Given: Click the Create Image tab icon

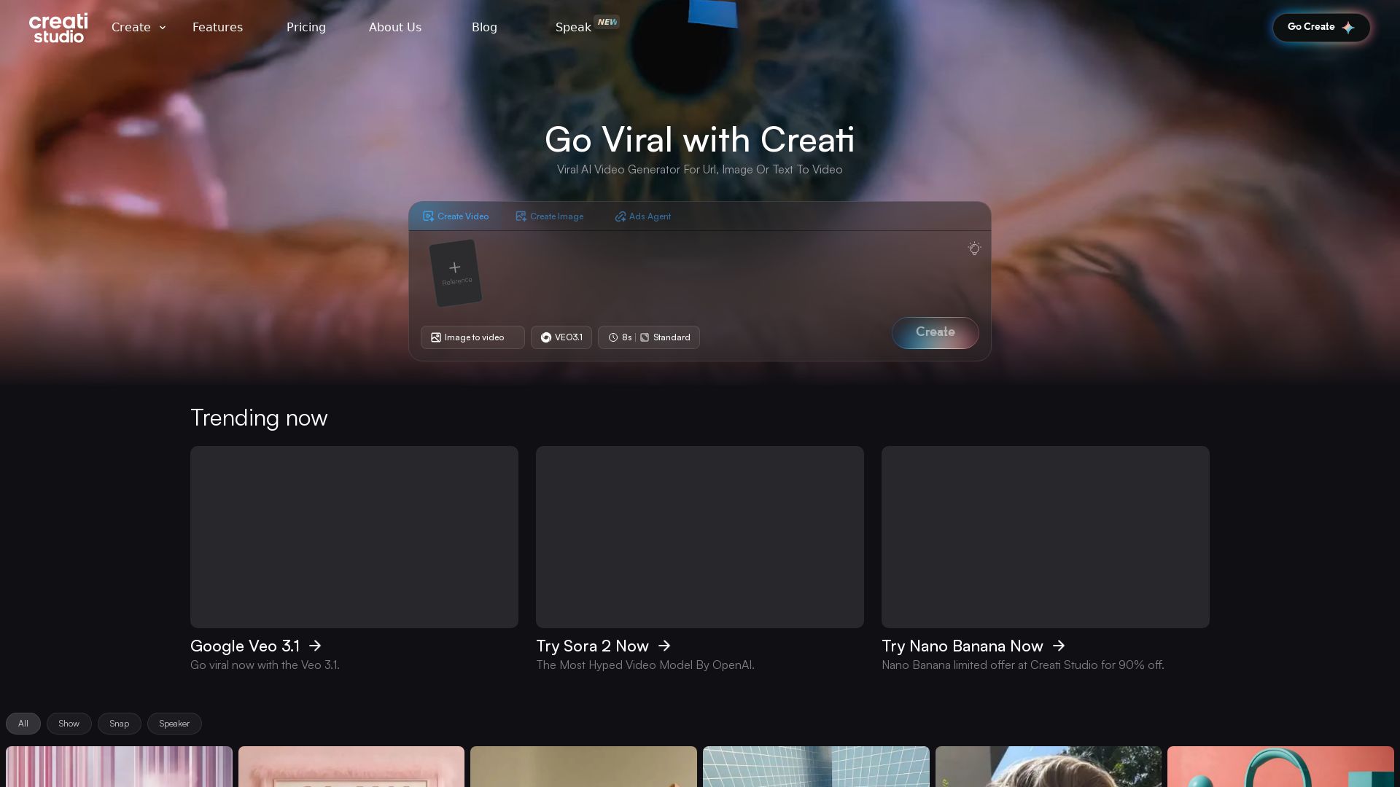Looking at the screenshot, I should [521, 216].
